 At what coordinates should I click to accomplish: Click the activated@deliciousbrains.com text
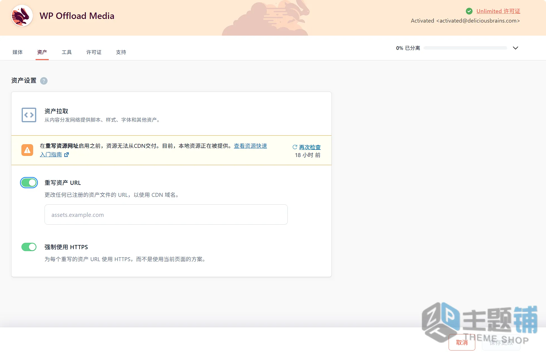(x=478, y=21)
